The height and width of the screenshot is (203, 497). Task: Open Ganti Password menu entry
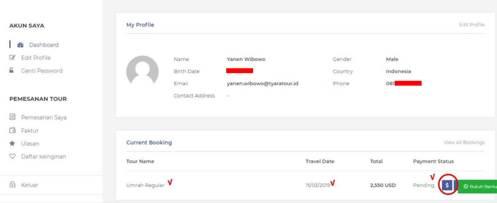click(x=42, y=71)
